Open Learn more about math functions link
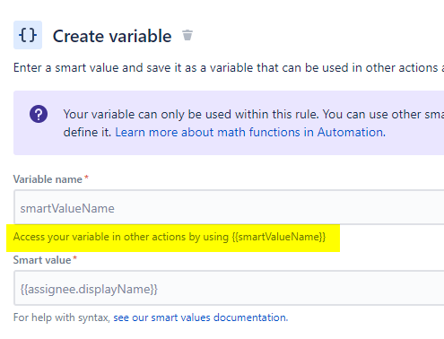The height and width of the screenshot is (339, 444). 250,132
